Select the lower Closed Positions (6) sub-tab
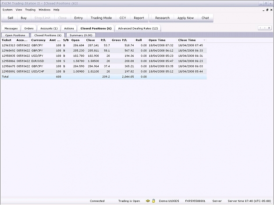This screenshot has width=274, height=205. click(x=48, y=35)
